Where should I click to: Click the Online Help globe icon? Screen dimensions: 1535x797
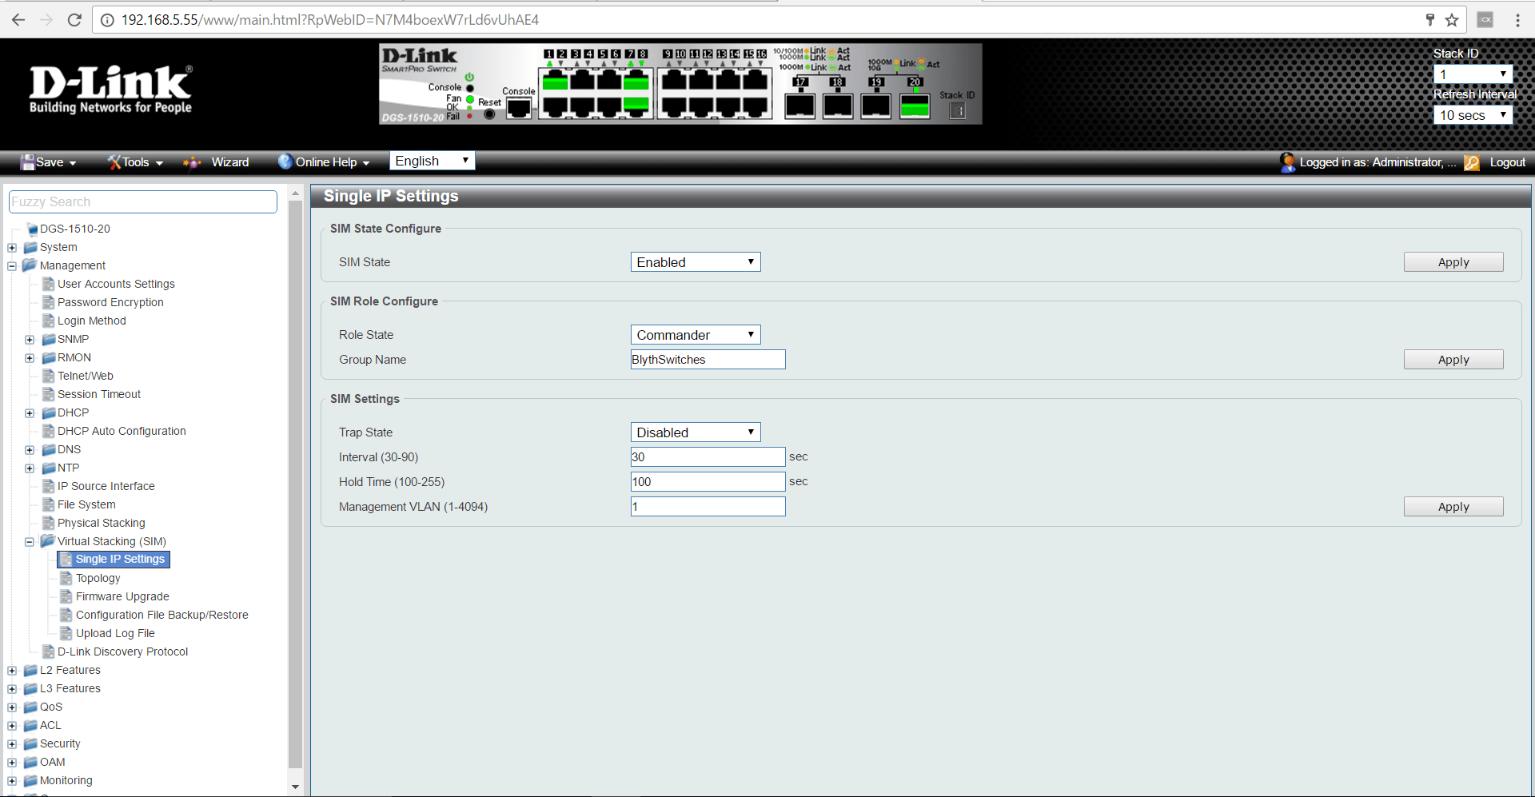pyautogui.click(x=285, y=161)
